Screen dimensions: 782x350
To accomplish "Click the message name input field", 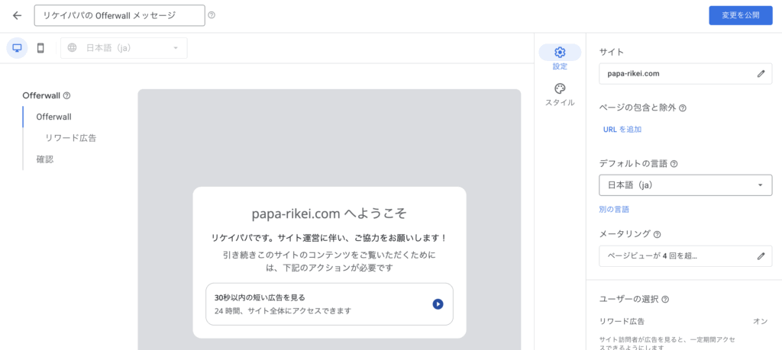I will click(120, 15).
